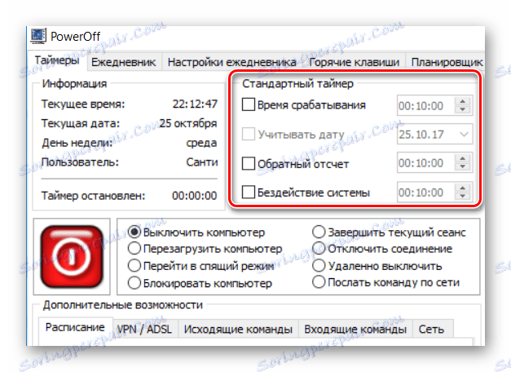This screenshot has width=511, height=372.
Task: Click the stopped timer value 00:00:00
Action: [x=195, y=196]
